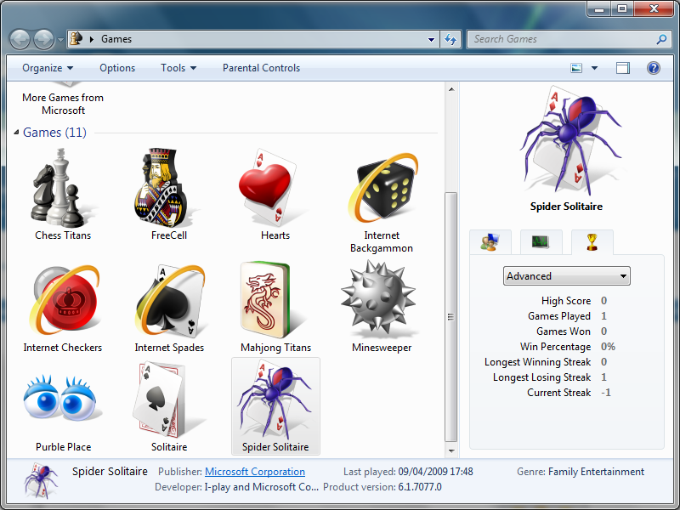This screenshot has width=680, height=510.
Task: Click the Spider Solitaire icon in the details bar
Action: pyautogui.click(x=41, y=480)
